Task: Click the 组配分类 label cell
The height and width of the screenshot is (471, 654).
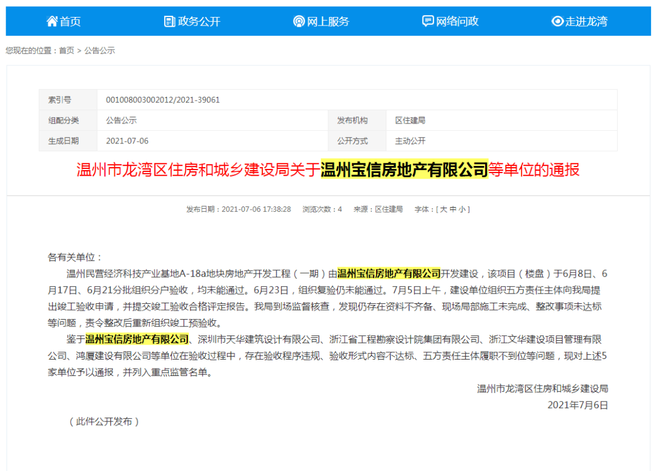Action: (68, 120)
